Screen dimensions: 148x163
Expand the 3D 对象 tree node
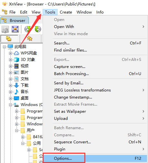10,60
